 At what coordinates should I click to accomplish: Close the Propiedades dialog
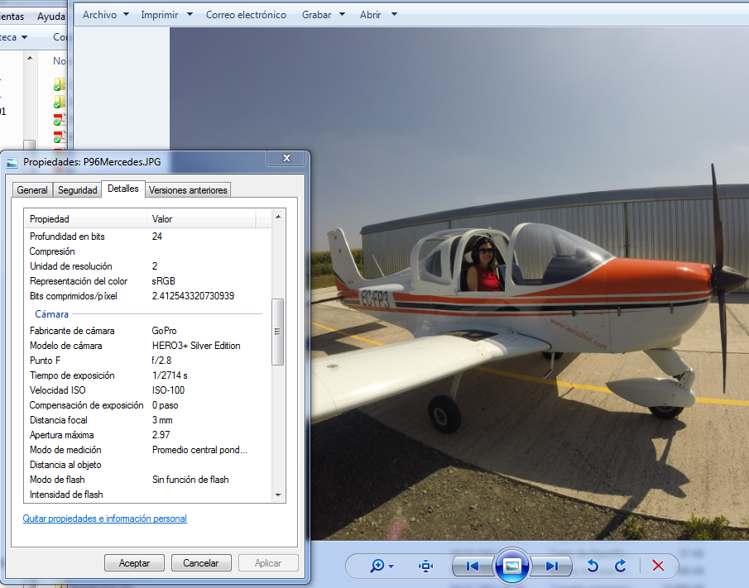[x=286, y=158]
